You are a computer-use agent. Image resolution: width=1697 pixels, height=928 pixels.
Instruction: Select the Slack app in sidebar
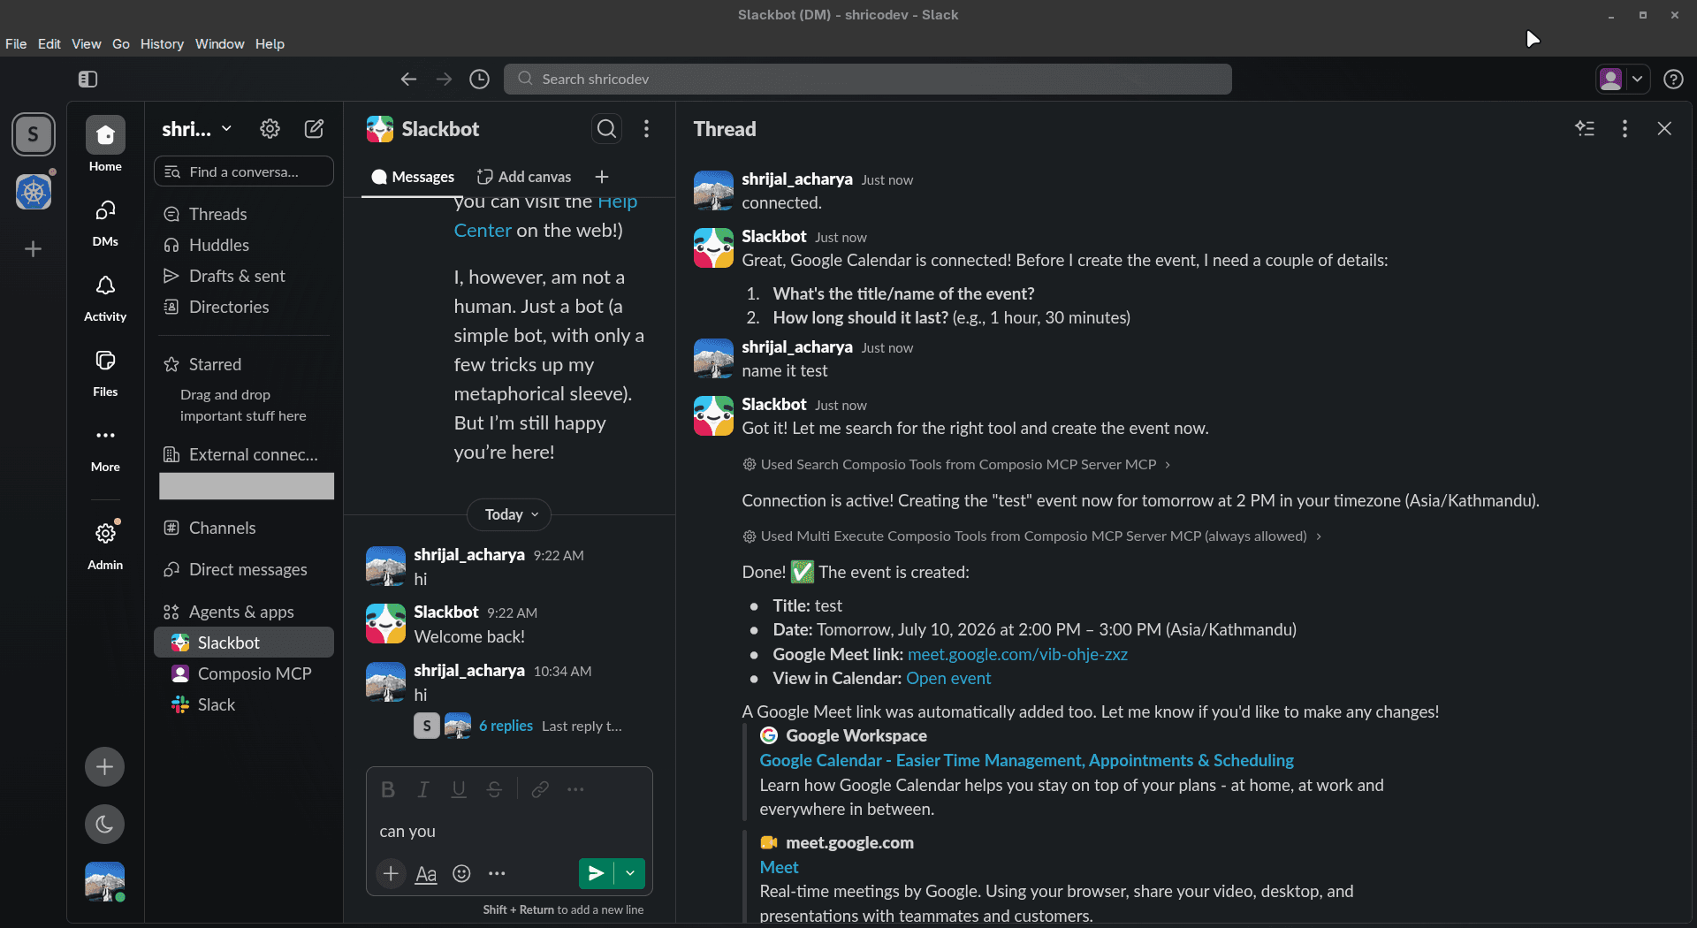pyautogui.click(x=244, y=704)
